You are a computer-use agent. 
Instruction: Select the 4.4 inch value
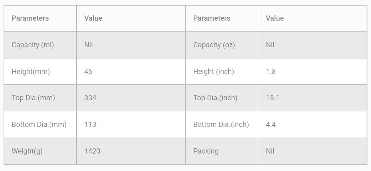click(271, 124)
